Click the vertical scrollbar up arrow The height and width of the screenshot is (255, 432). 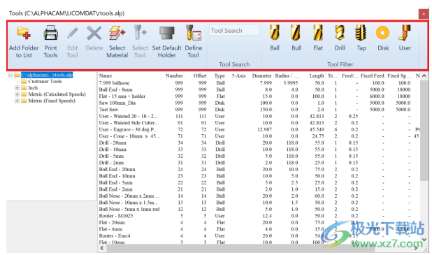pyautogui.click(x=424, y=75)
